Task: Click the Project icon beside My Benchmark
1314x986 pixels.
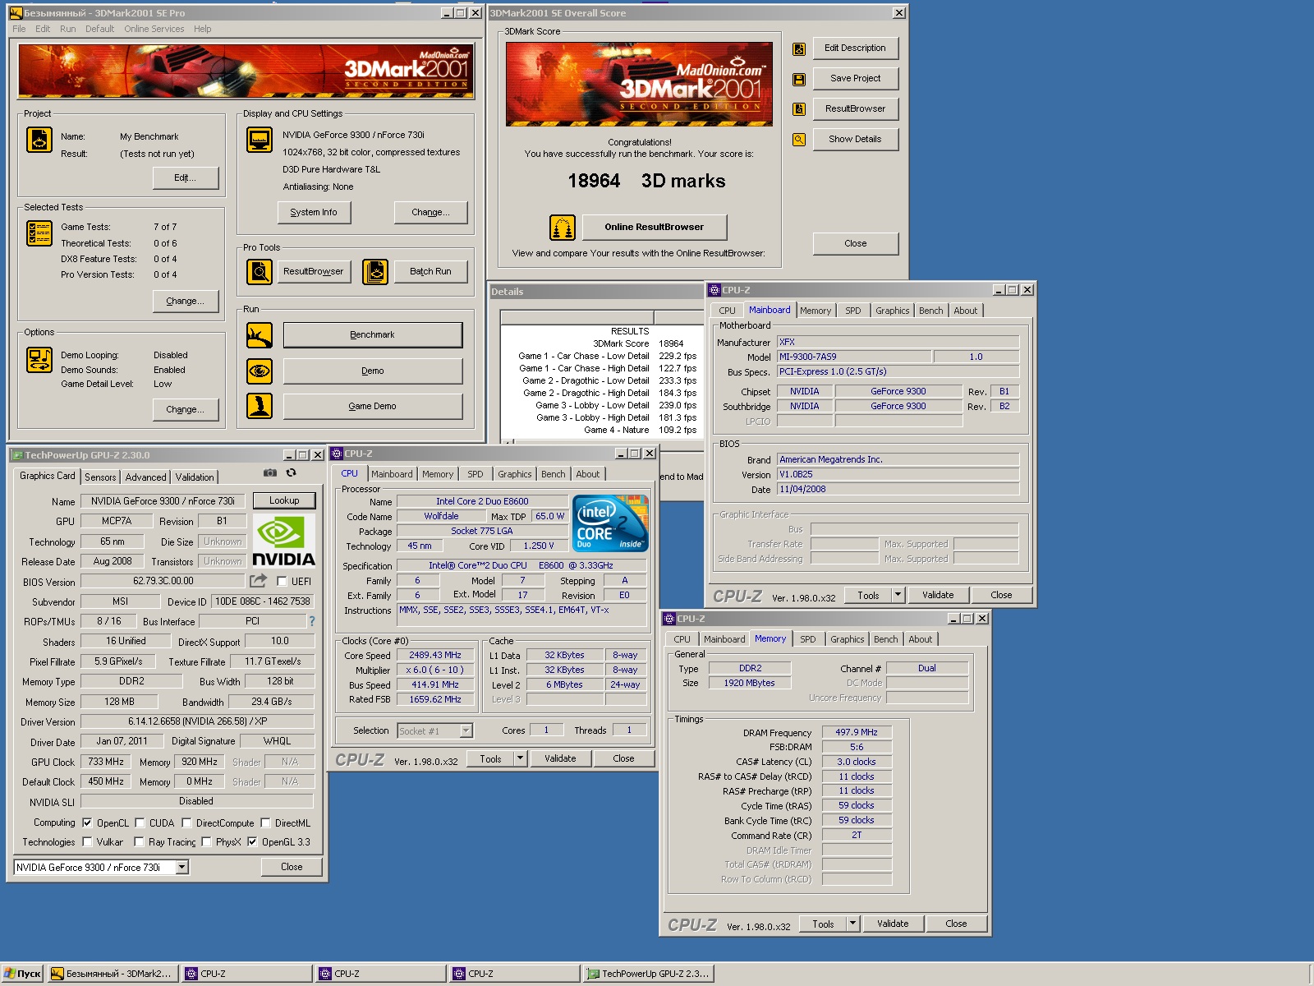Action: (x=39, y=140)
